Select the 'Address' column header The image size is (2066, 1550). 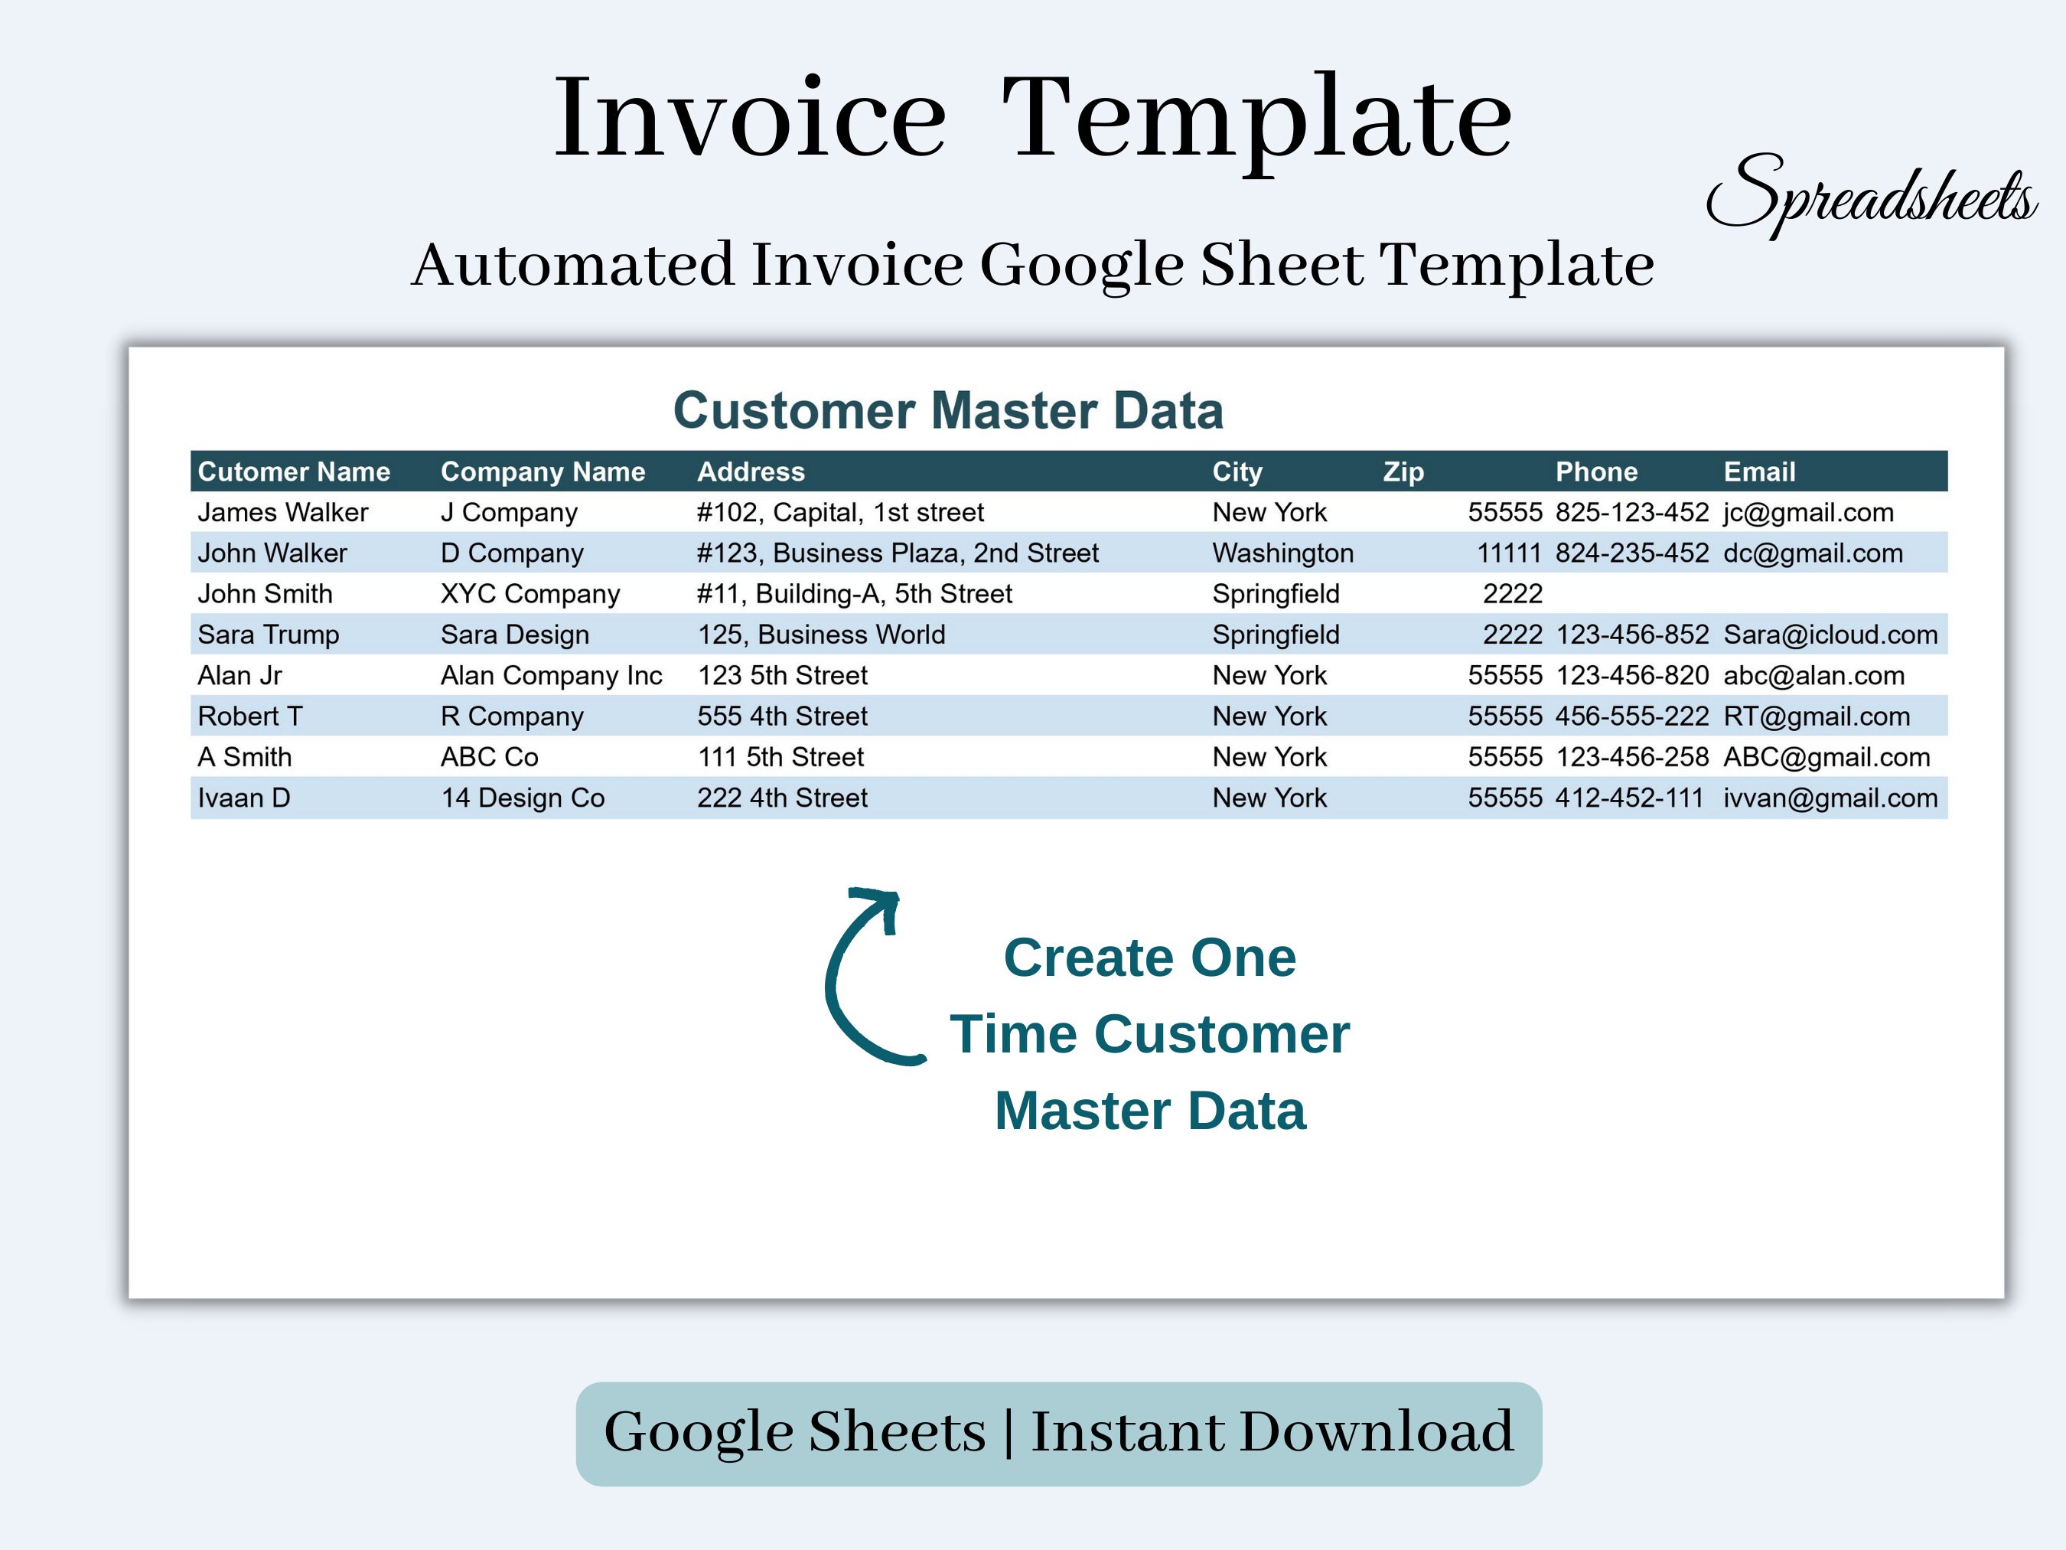pyautogui.click(x=751, y=472)
